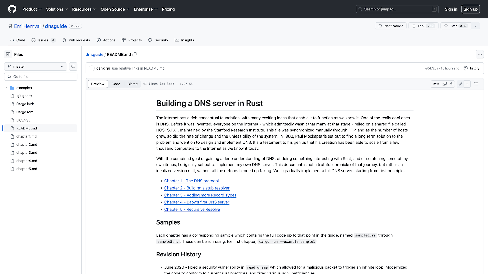This screenshot has width=488, height=274.
Task: Select chapter2.md in file tree
Action: 41,145
